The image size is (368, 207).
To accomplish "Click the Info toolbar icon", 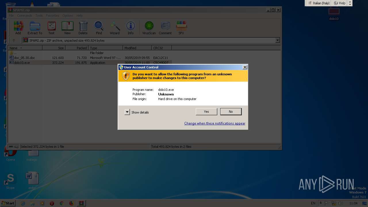I will click(x=131, y=28).
